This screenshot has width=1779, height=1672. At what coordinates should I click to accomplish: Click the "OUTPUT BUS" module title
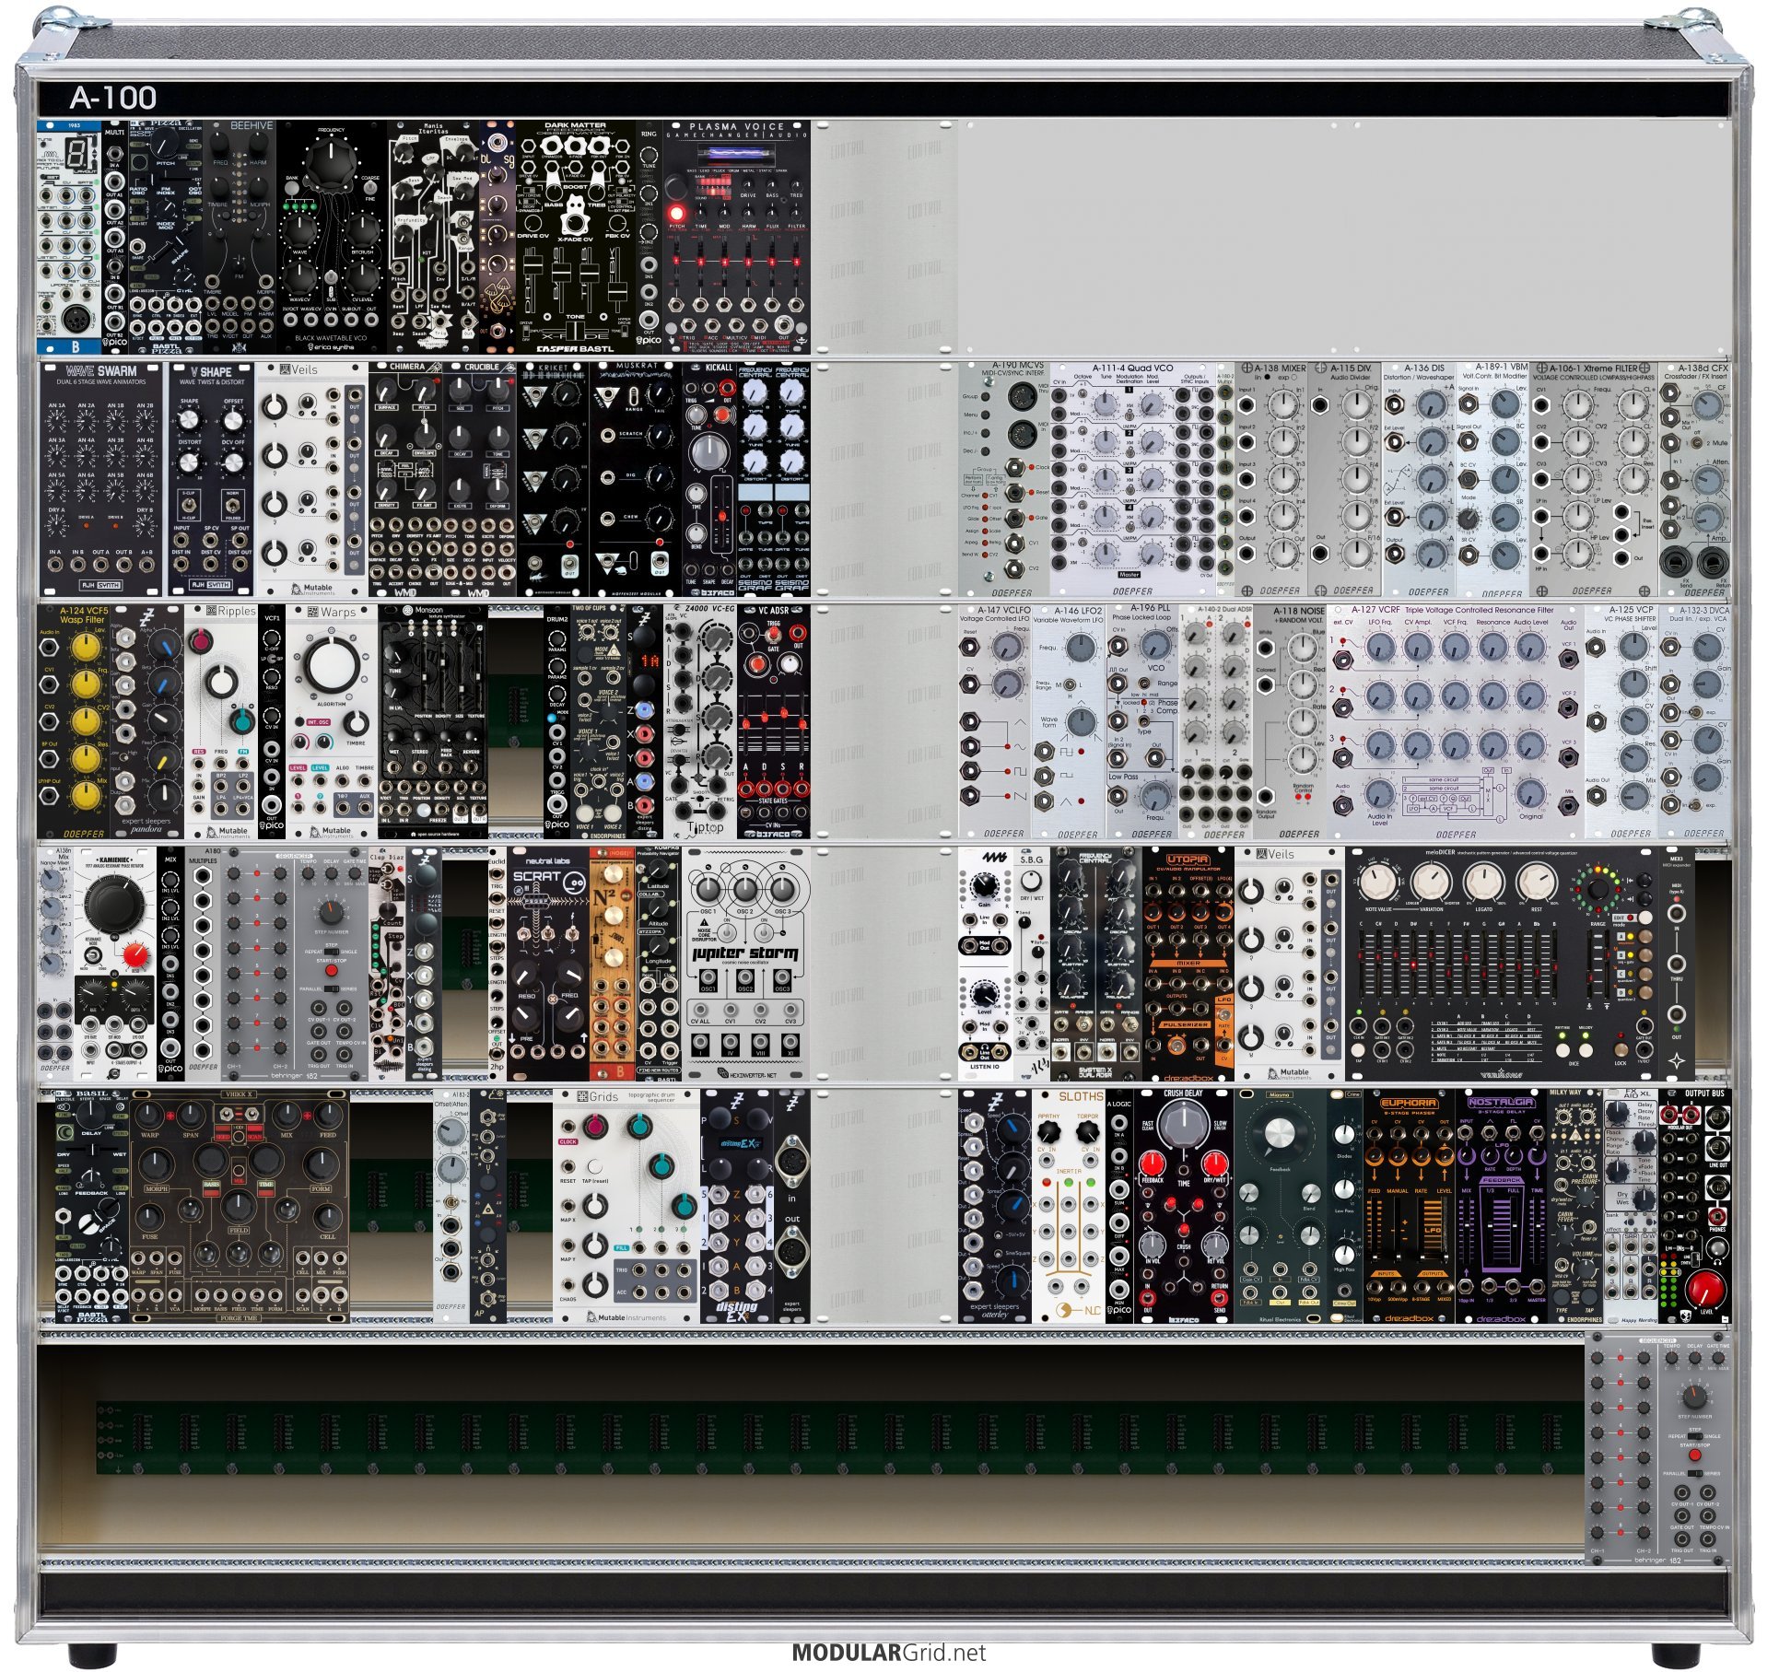1704,1093
